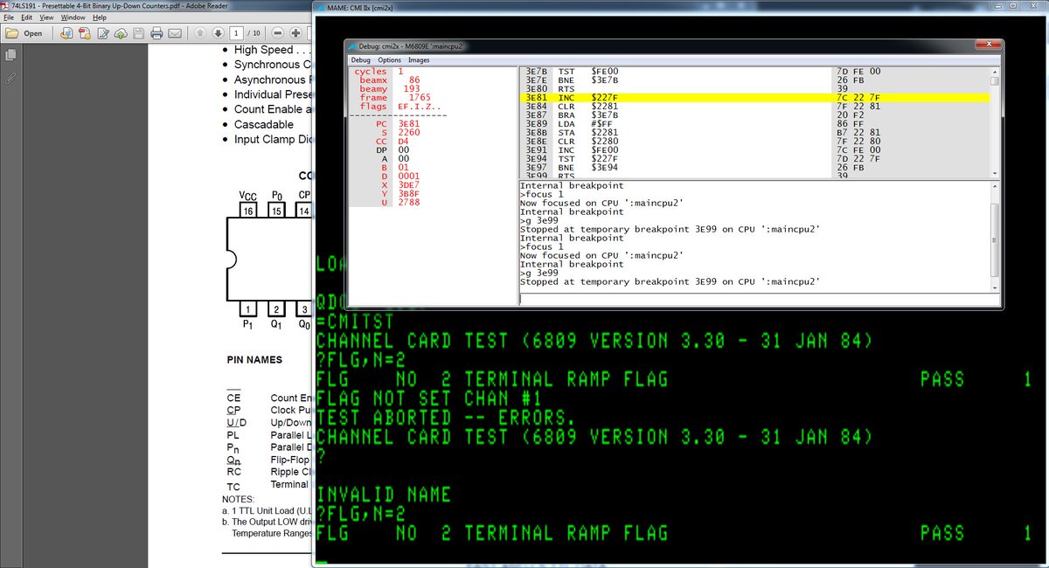
Task: Click the Export PDF icon with red document
Action: coord(85,33)
